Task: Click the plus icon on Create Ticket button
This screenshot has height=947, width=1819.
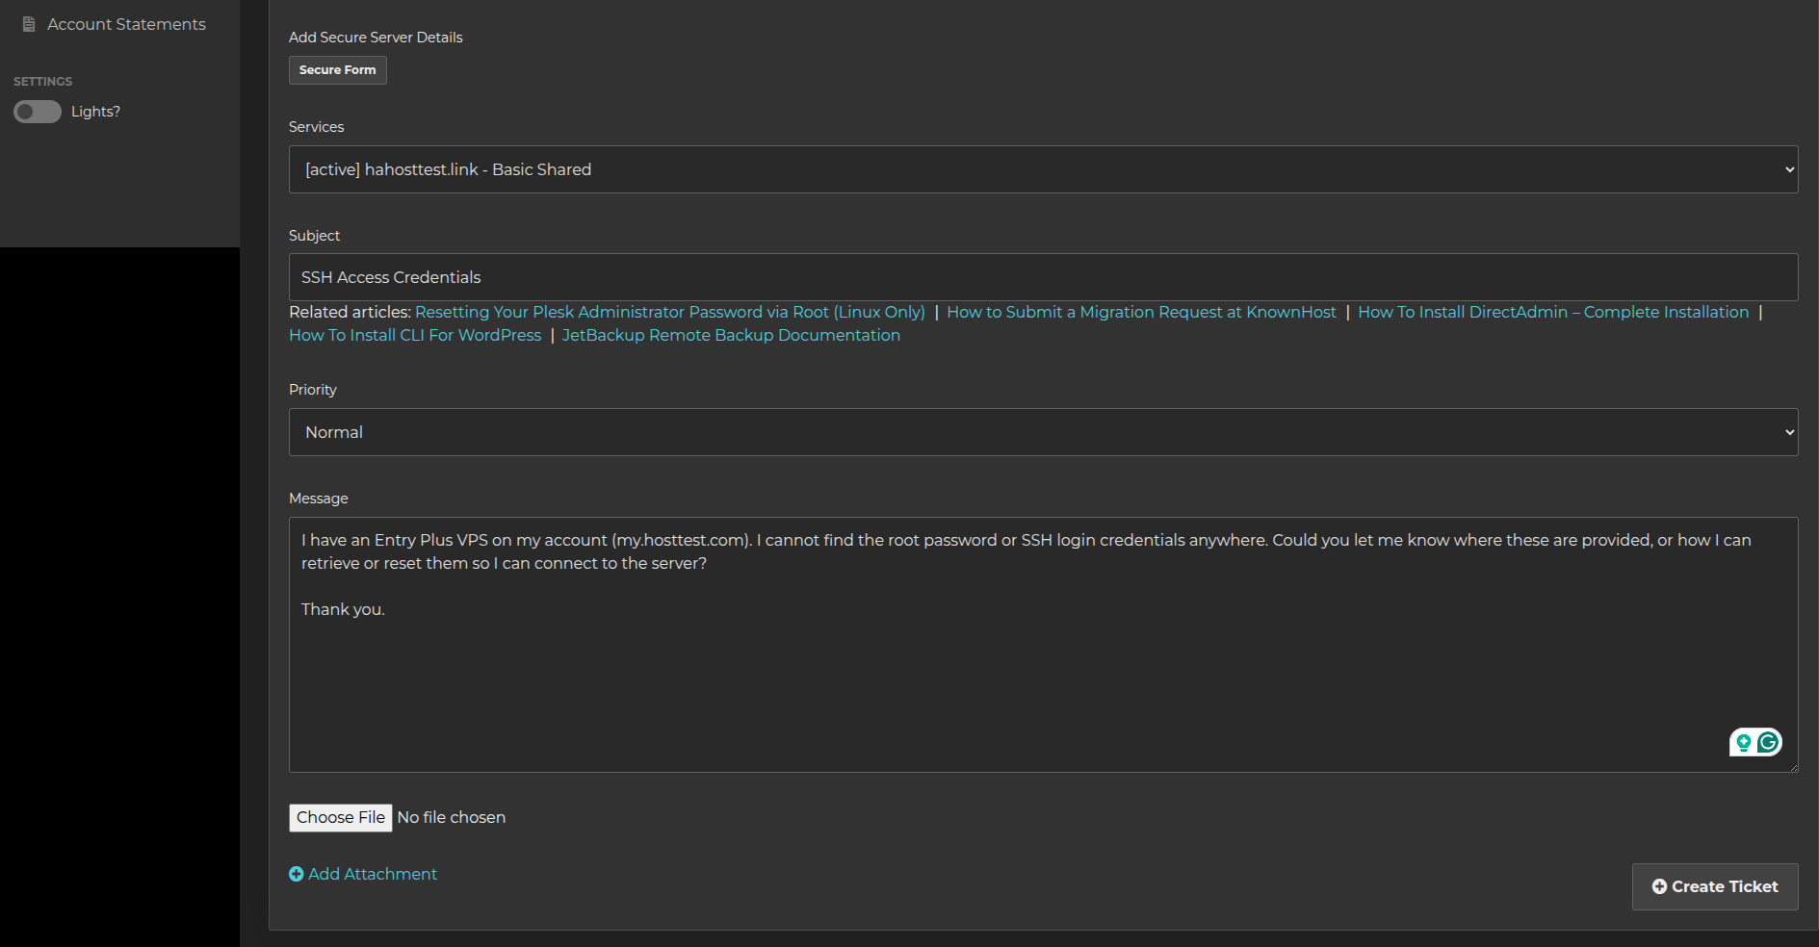Action: click(1659, 886)
